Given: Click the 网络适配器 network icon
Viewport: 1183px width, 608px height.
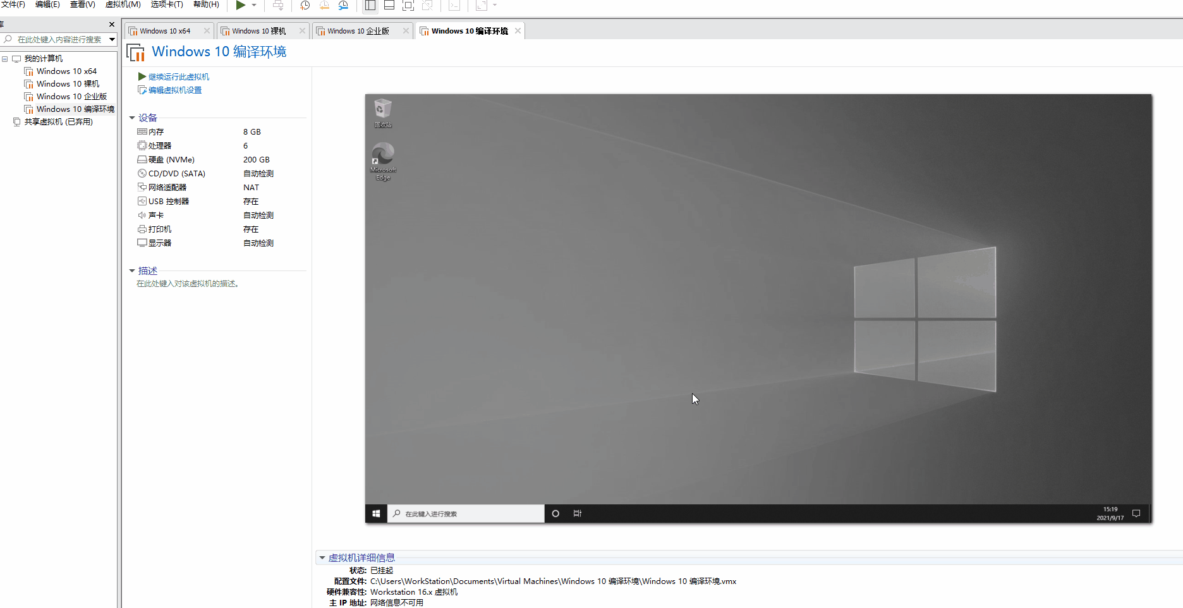Looking at the screenshot, I should coord(142,188).
